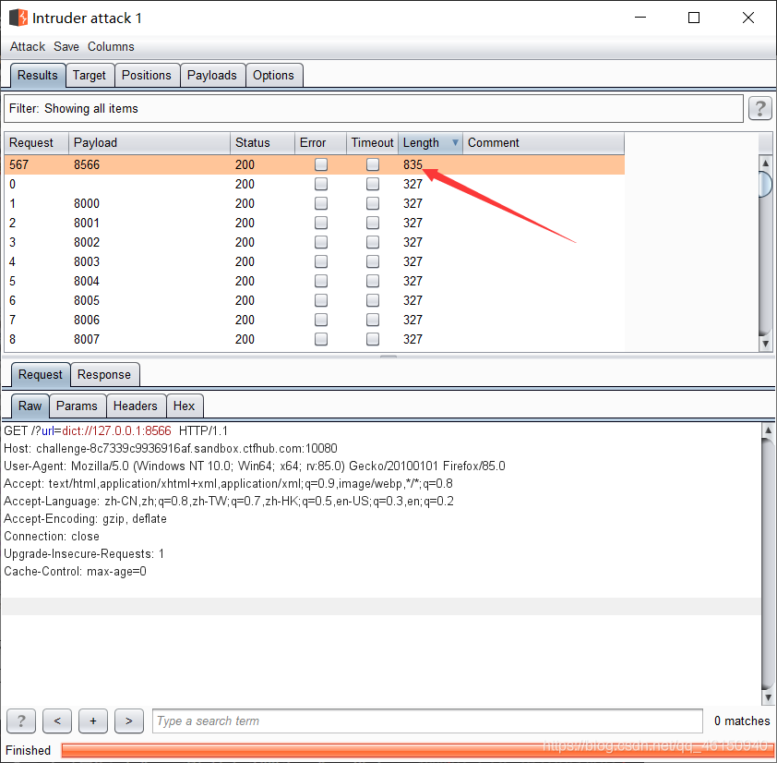Toggle Error checkbox for payload 8002

tap(321, 242)
